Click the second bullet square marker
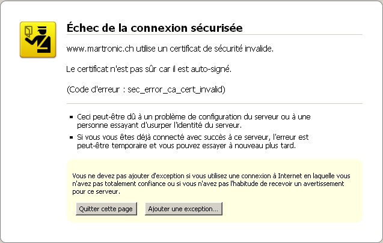The height and width of the screenshot is (243, 383). 71,138
